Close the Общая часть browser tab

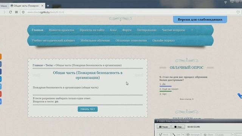click(x=42, y=6)
